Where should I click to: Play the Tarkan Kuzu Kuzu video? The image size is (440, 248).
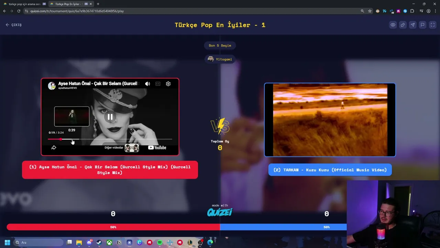click(x=330, y=120)
